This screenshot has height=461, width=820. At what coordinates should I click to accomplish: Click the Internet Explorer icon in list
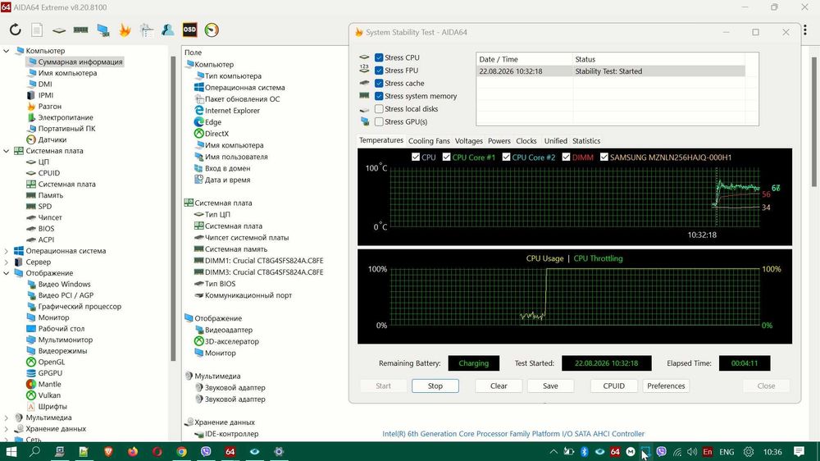(198, 111)
